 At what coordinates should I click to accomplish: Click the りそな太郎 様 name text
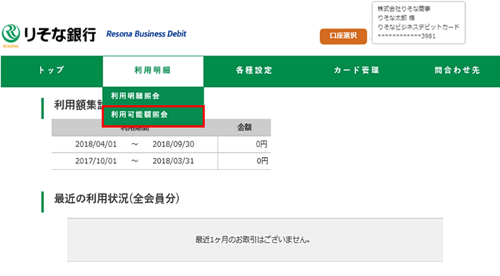pos(396,18)
